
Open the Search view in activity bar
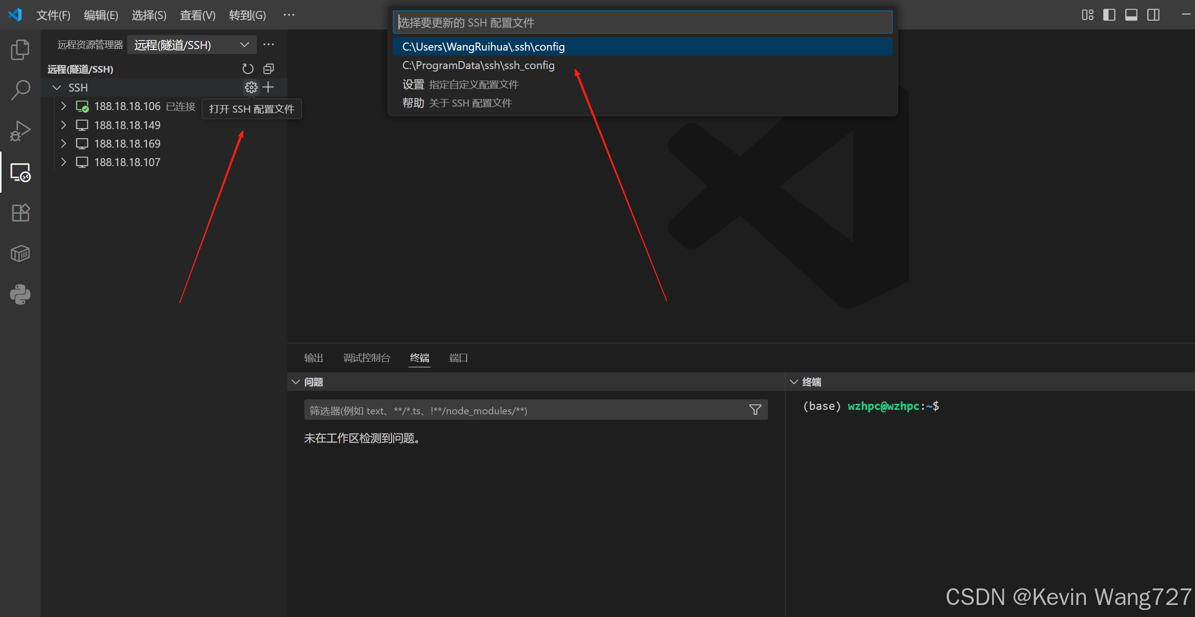click(x=20, y=90)
